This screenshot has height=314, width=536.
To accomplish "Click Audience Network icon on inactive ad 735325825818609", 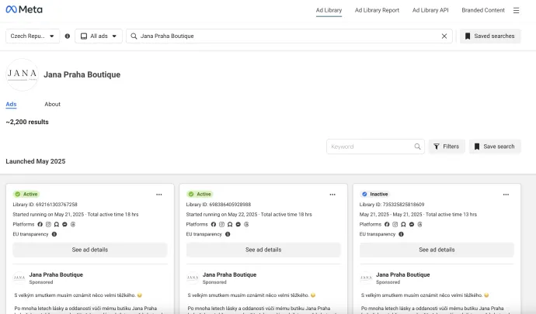I will click(x=403, y=224).
